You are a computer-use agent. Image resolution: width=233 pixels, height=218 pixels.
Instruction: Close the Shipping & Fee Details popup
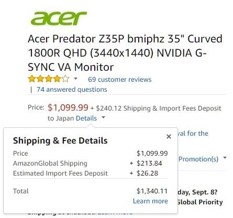tap(169, 137)
